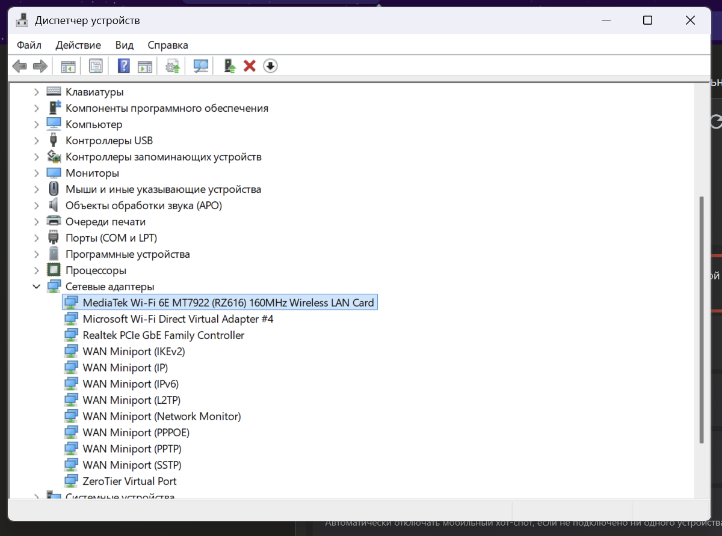Click the printer icon beside Очереди печати
Screen dimensions: 722x536
click(54, 222)
